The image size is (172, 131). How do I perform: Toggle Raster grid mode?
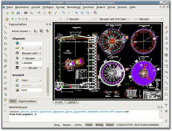point(67,125)
